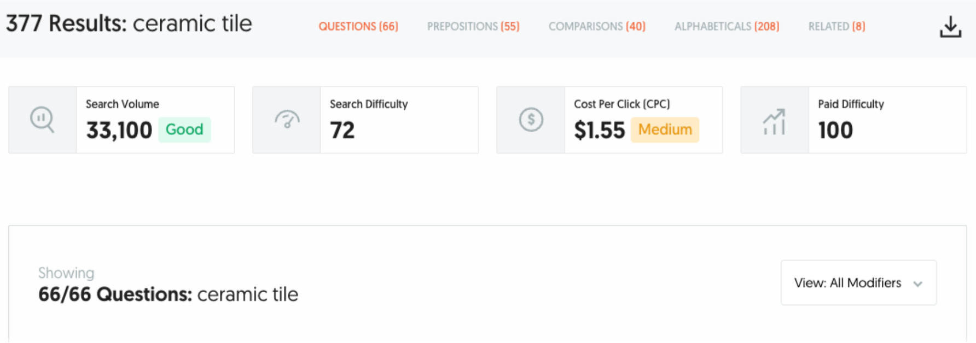Click the 66/66 Questions: ceramic tile heading

click(x=168, y=294)
